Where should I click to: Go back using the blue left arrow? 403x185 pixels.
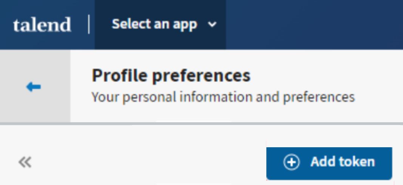tap(35, 87)
